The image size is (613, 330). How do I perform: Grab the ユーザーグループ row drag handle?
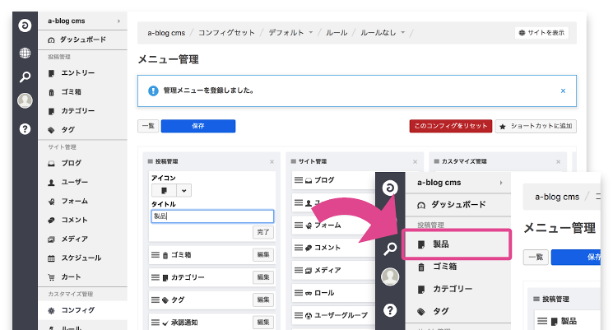299,315
